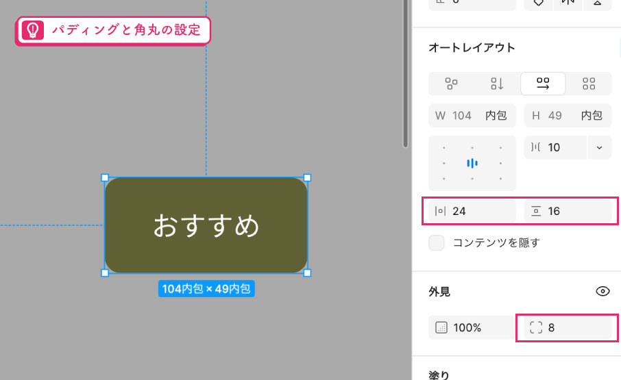
Task: Click the corner radius field showing 8
Action: click(x=568, y=327)
